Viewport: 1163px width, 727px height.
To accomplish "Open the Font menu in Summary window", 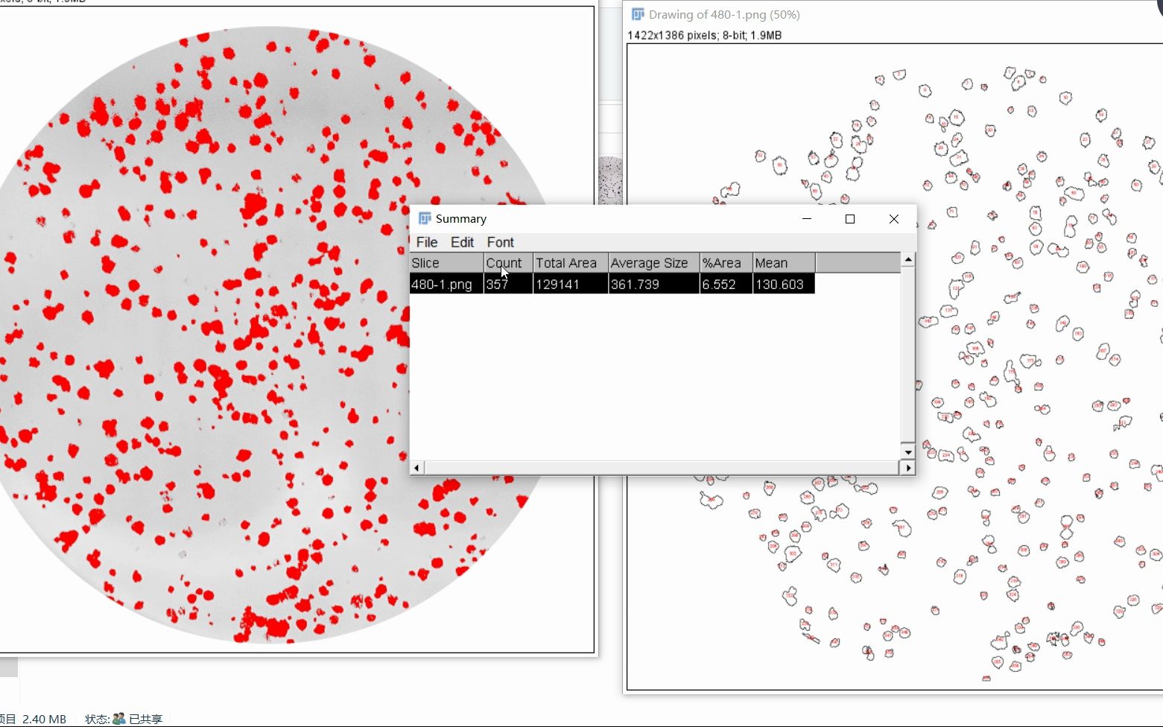I will [x=500, y=242].
